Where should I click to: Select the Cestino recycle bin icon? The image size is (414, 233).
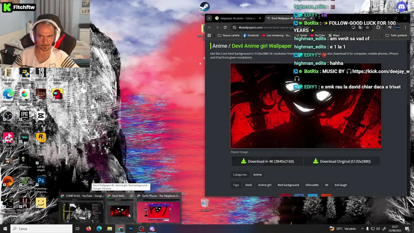click(205, 205)
